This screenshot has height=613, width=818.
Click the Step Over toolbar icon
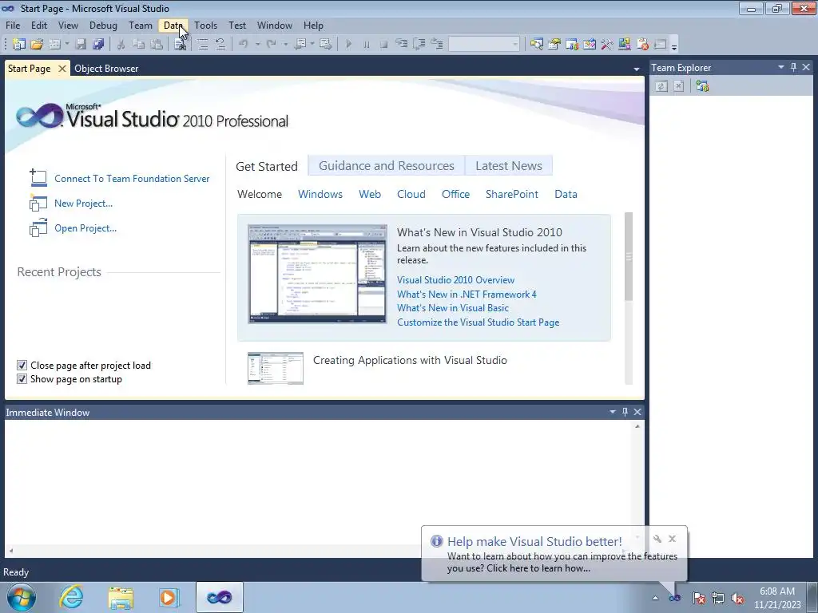click(x=419, y=45)
